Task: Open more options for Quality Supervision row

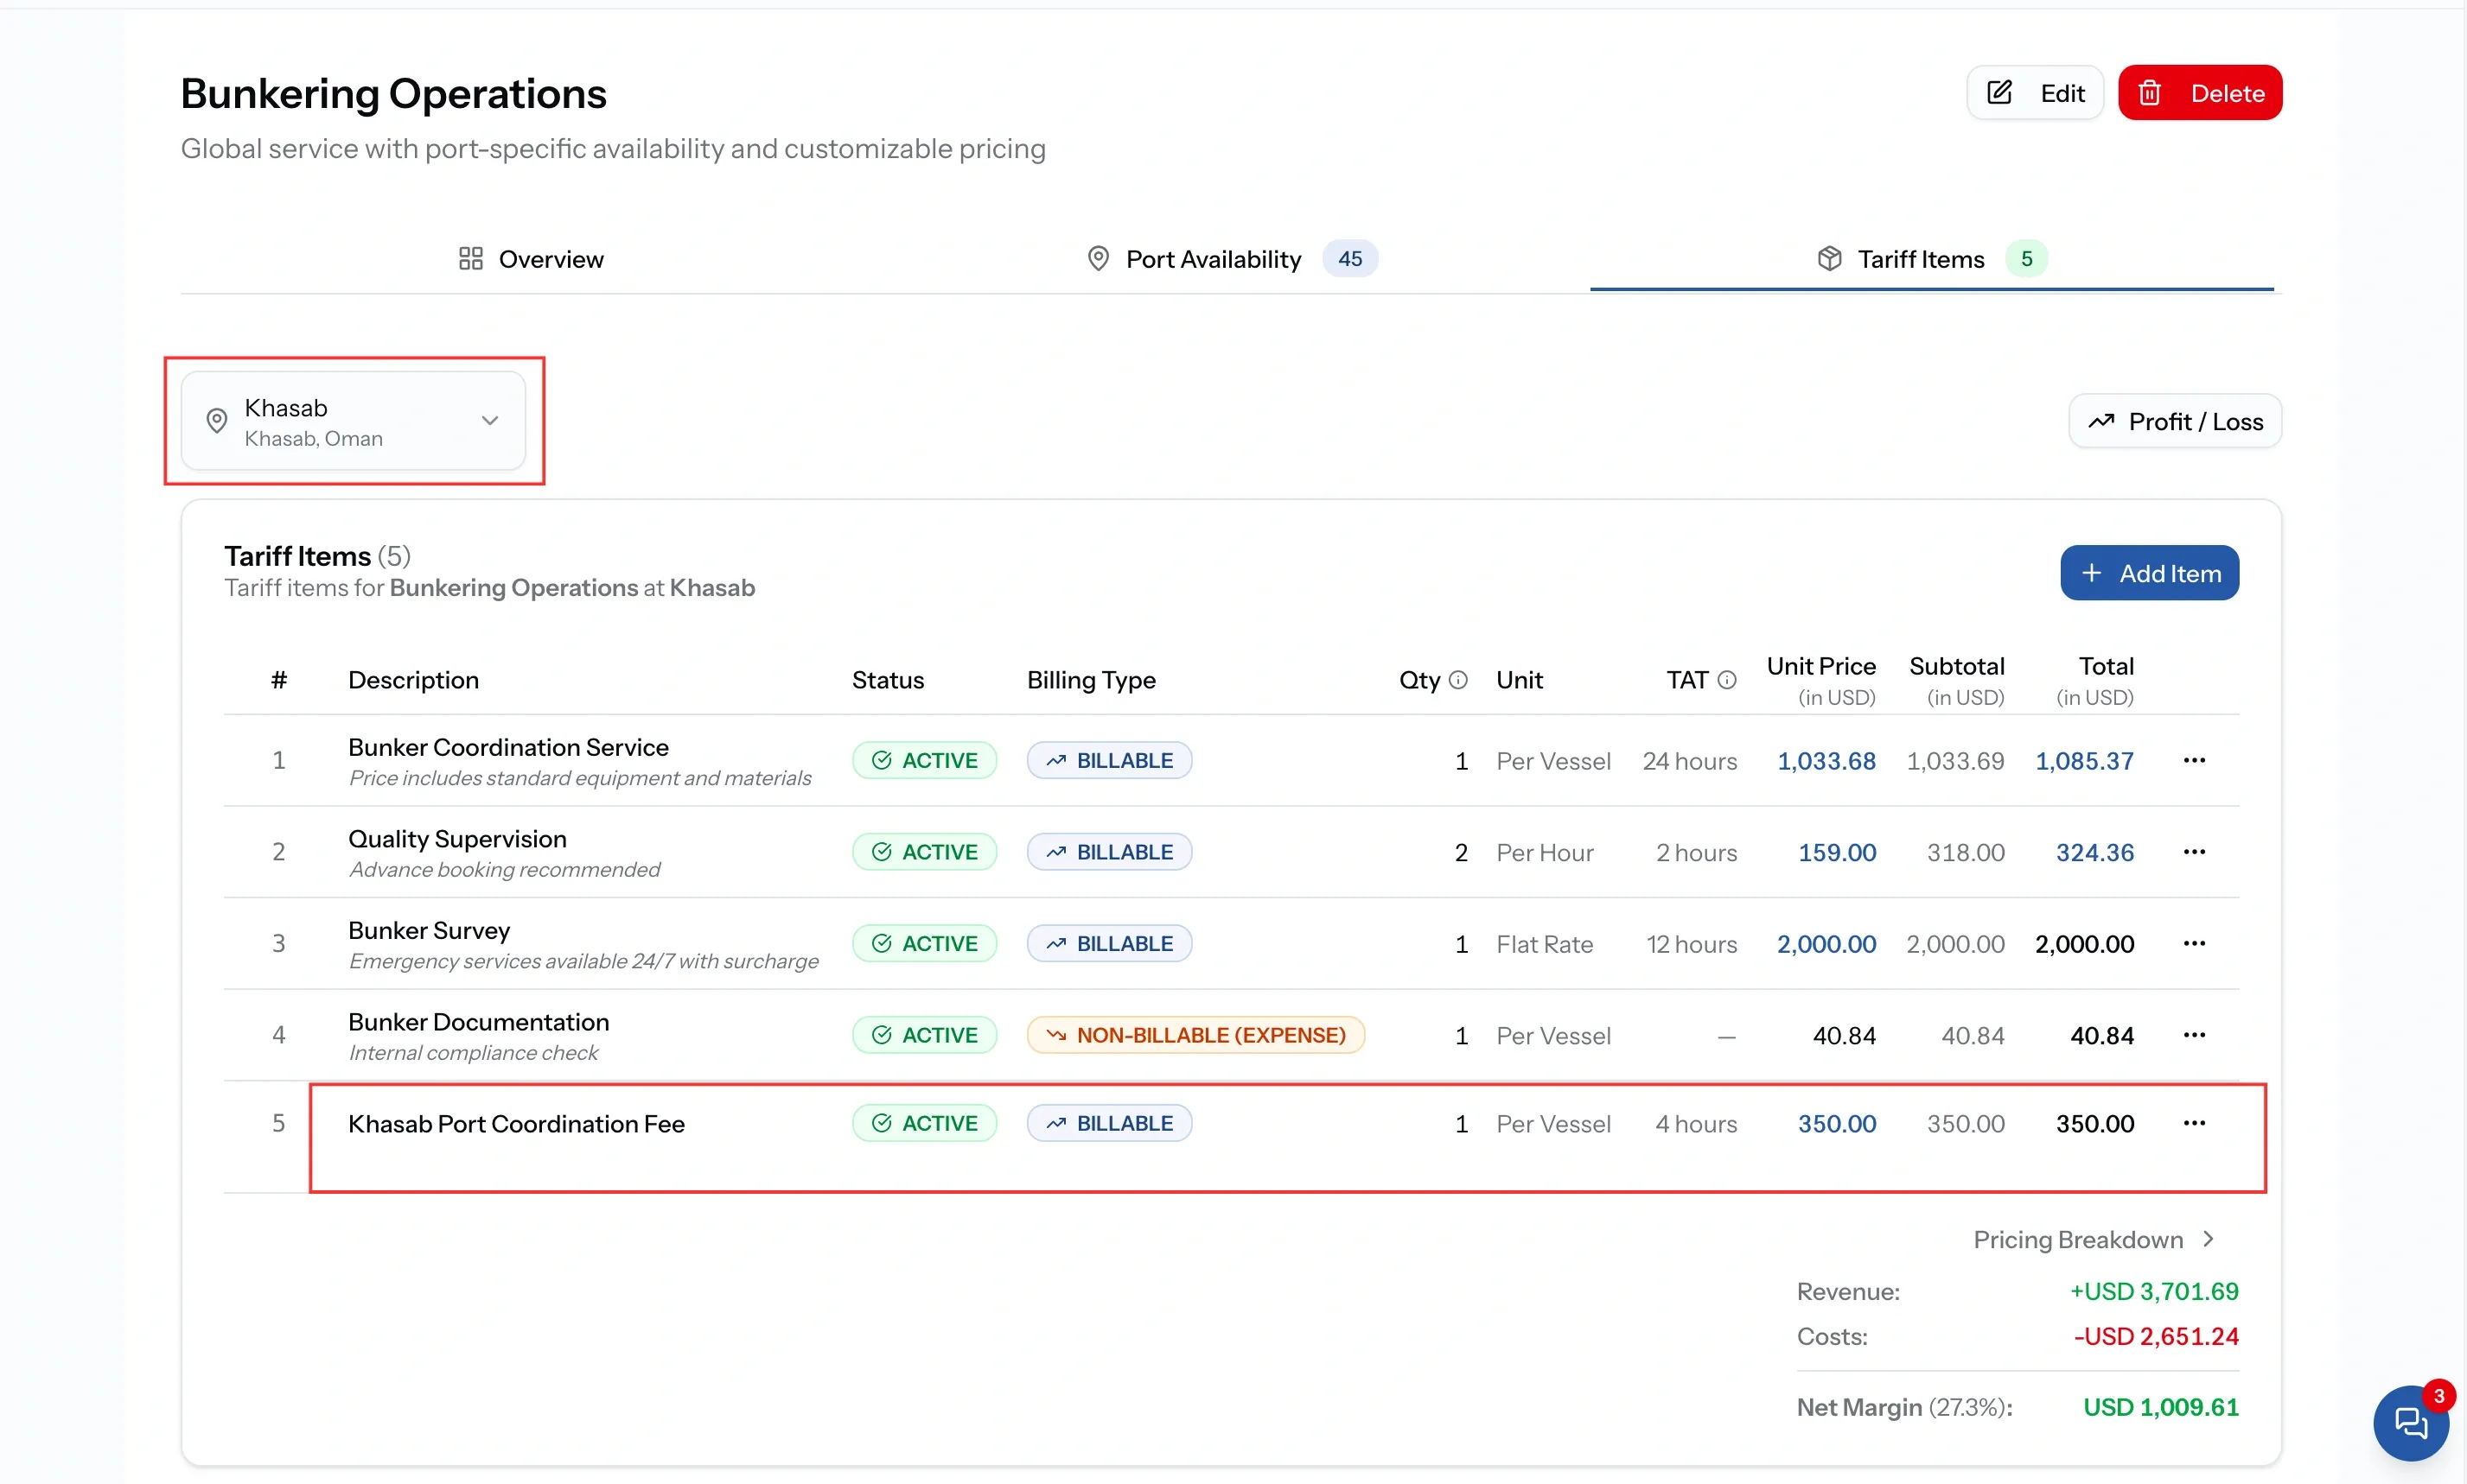Action: tap(2194, 852)
